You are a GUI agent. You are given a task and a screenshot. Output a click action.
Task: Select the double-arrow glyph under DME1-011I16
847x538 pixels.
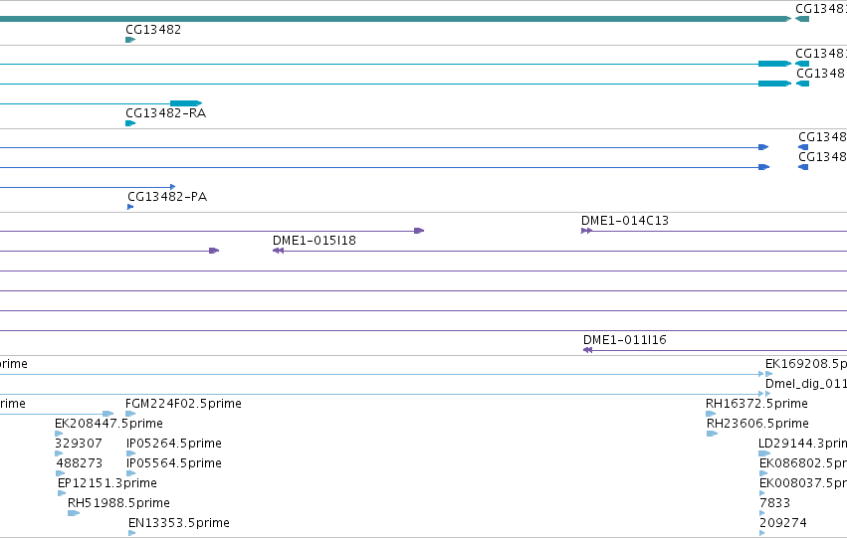click(x=587, y=350)
